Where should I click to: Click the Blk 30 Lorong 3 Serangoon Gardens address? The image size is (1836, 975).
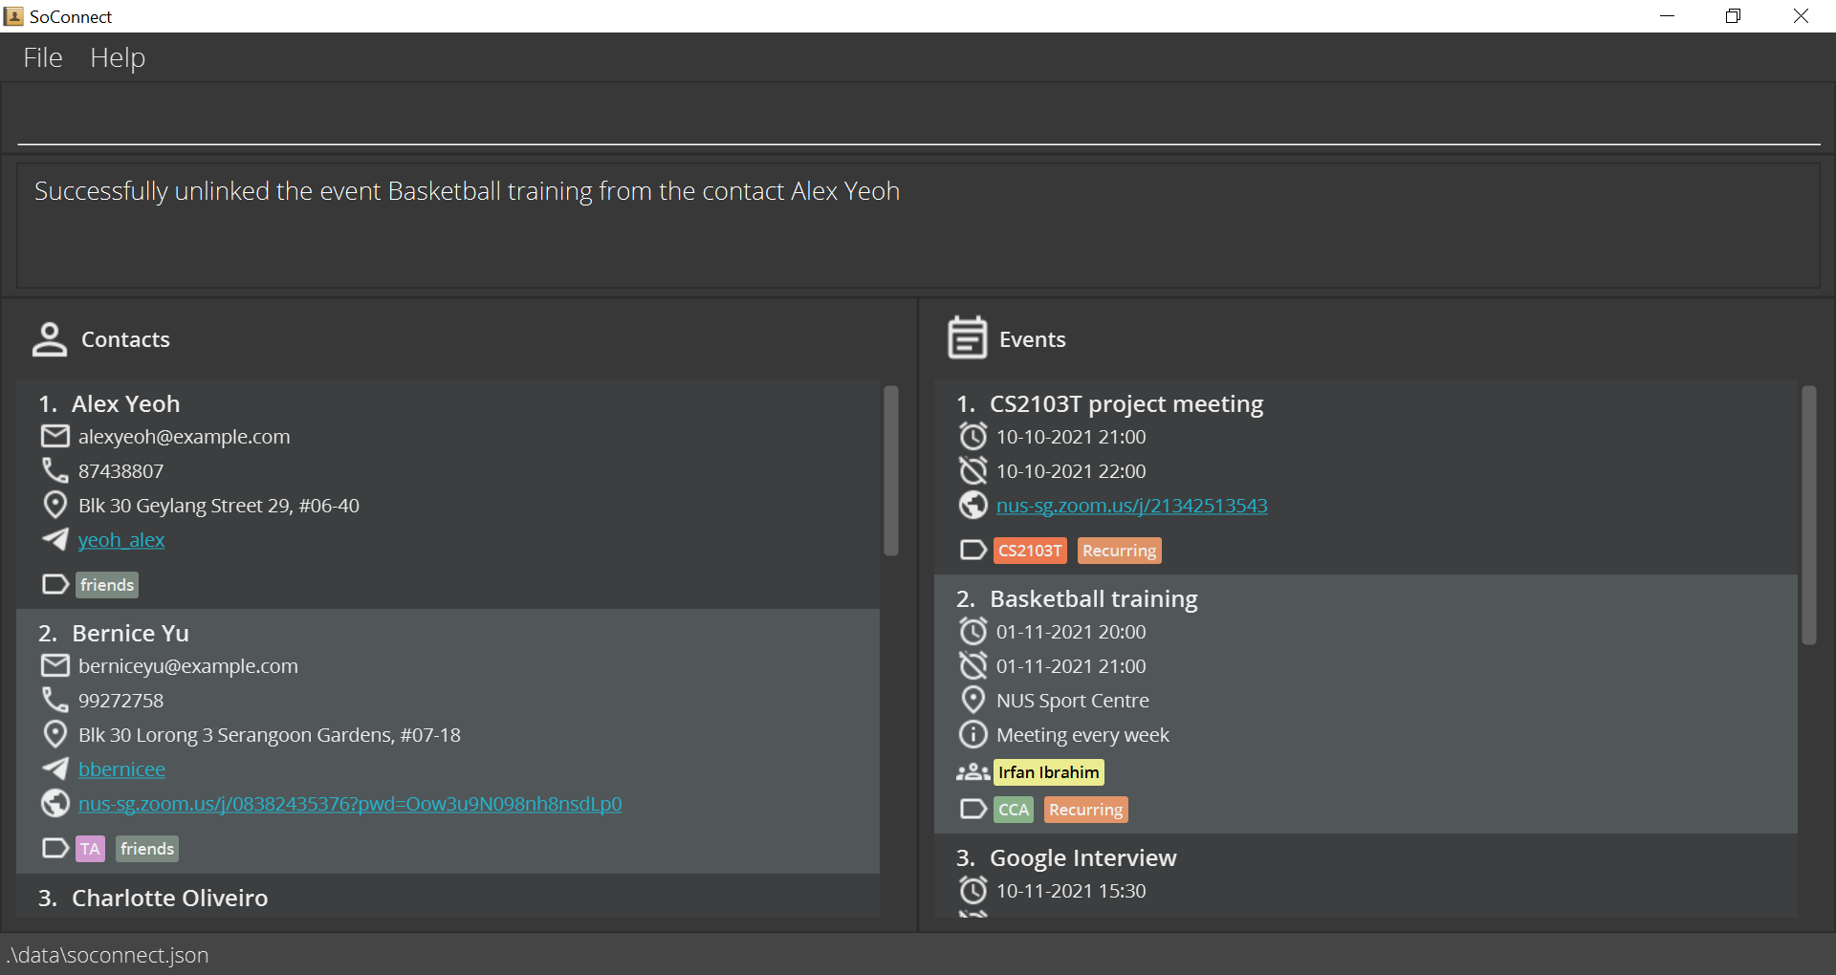click(x=270, y=735)
